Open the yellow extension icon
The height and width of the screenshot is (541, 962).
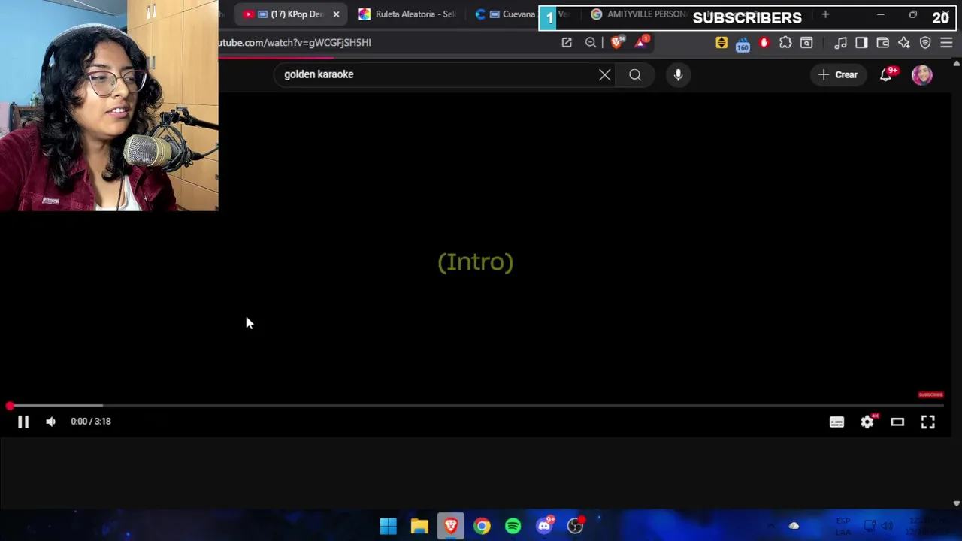721,43
